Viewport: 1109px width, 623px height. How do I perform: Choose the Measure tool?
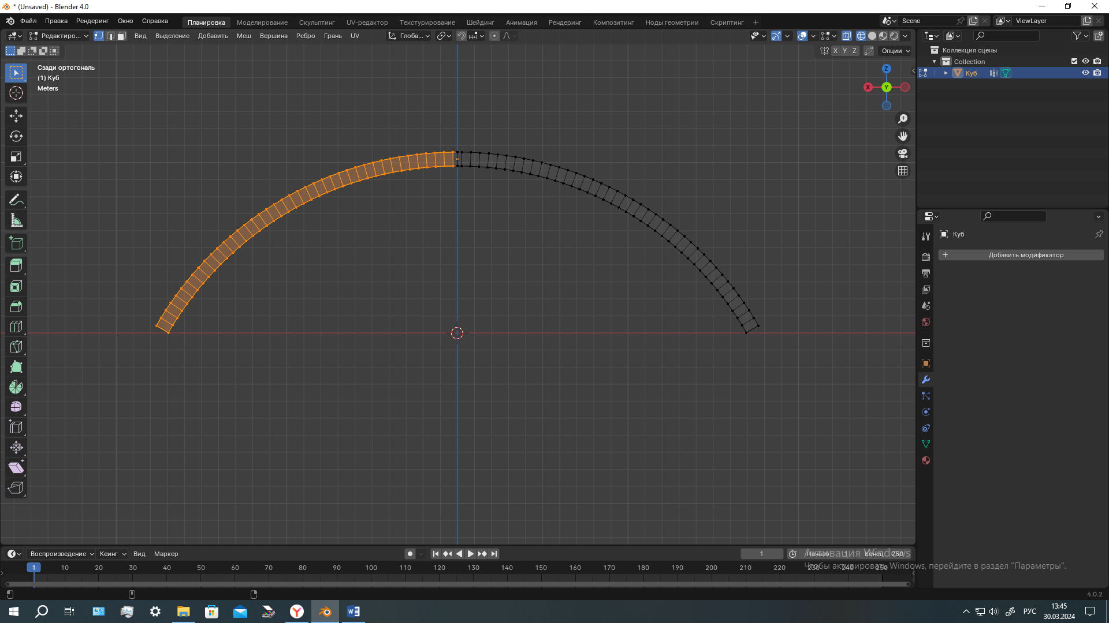click(16, 220)
